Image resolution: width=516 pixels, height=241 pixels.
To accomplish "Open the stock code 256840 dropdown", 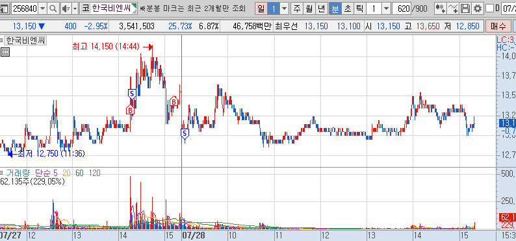I will [x=42, y=8].
